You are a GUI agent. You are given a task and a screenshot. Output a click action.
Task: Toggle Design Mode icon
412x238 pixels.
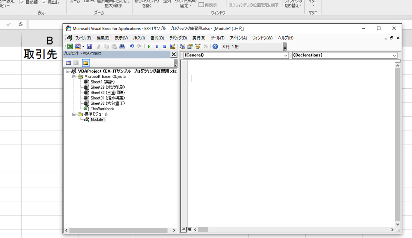pos(172,46)
